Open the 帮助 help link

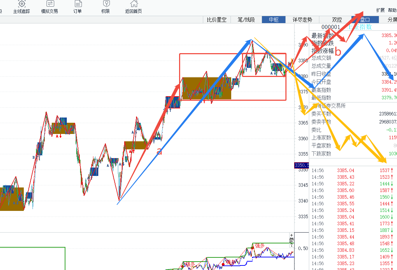(392, 10)
